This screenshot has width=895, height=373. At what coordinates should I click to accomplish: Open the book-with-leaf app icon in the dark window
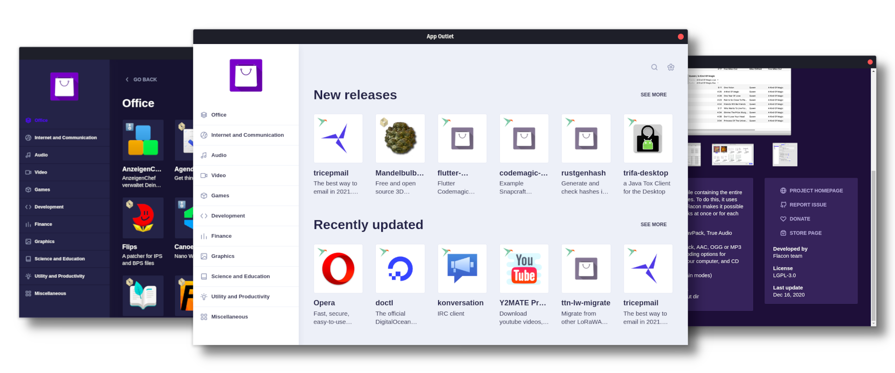coord(143,296)
